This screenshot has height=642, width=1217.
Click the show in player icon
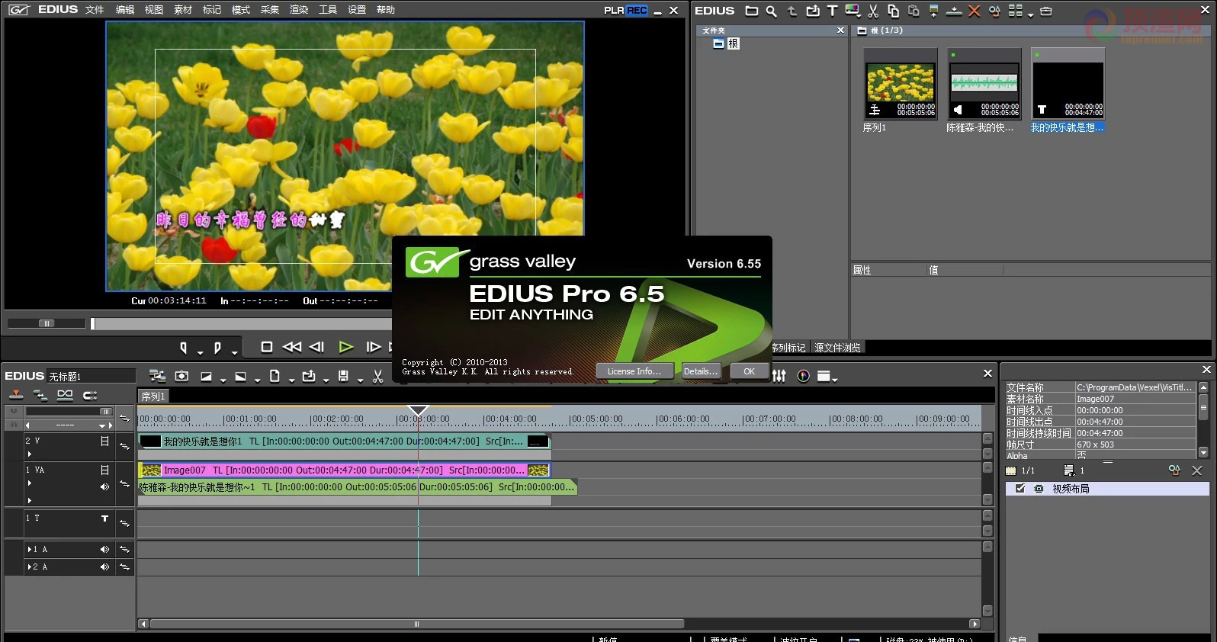pos(933,11)
